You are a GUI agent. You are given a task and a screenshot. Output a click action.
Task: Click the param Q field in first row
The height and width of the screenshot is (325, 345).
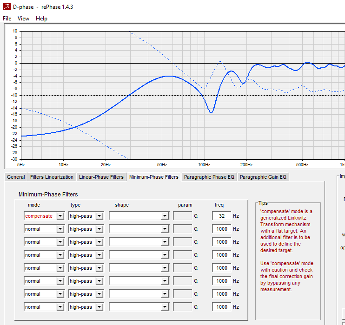(x=182, y=216)
